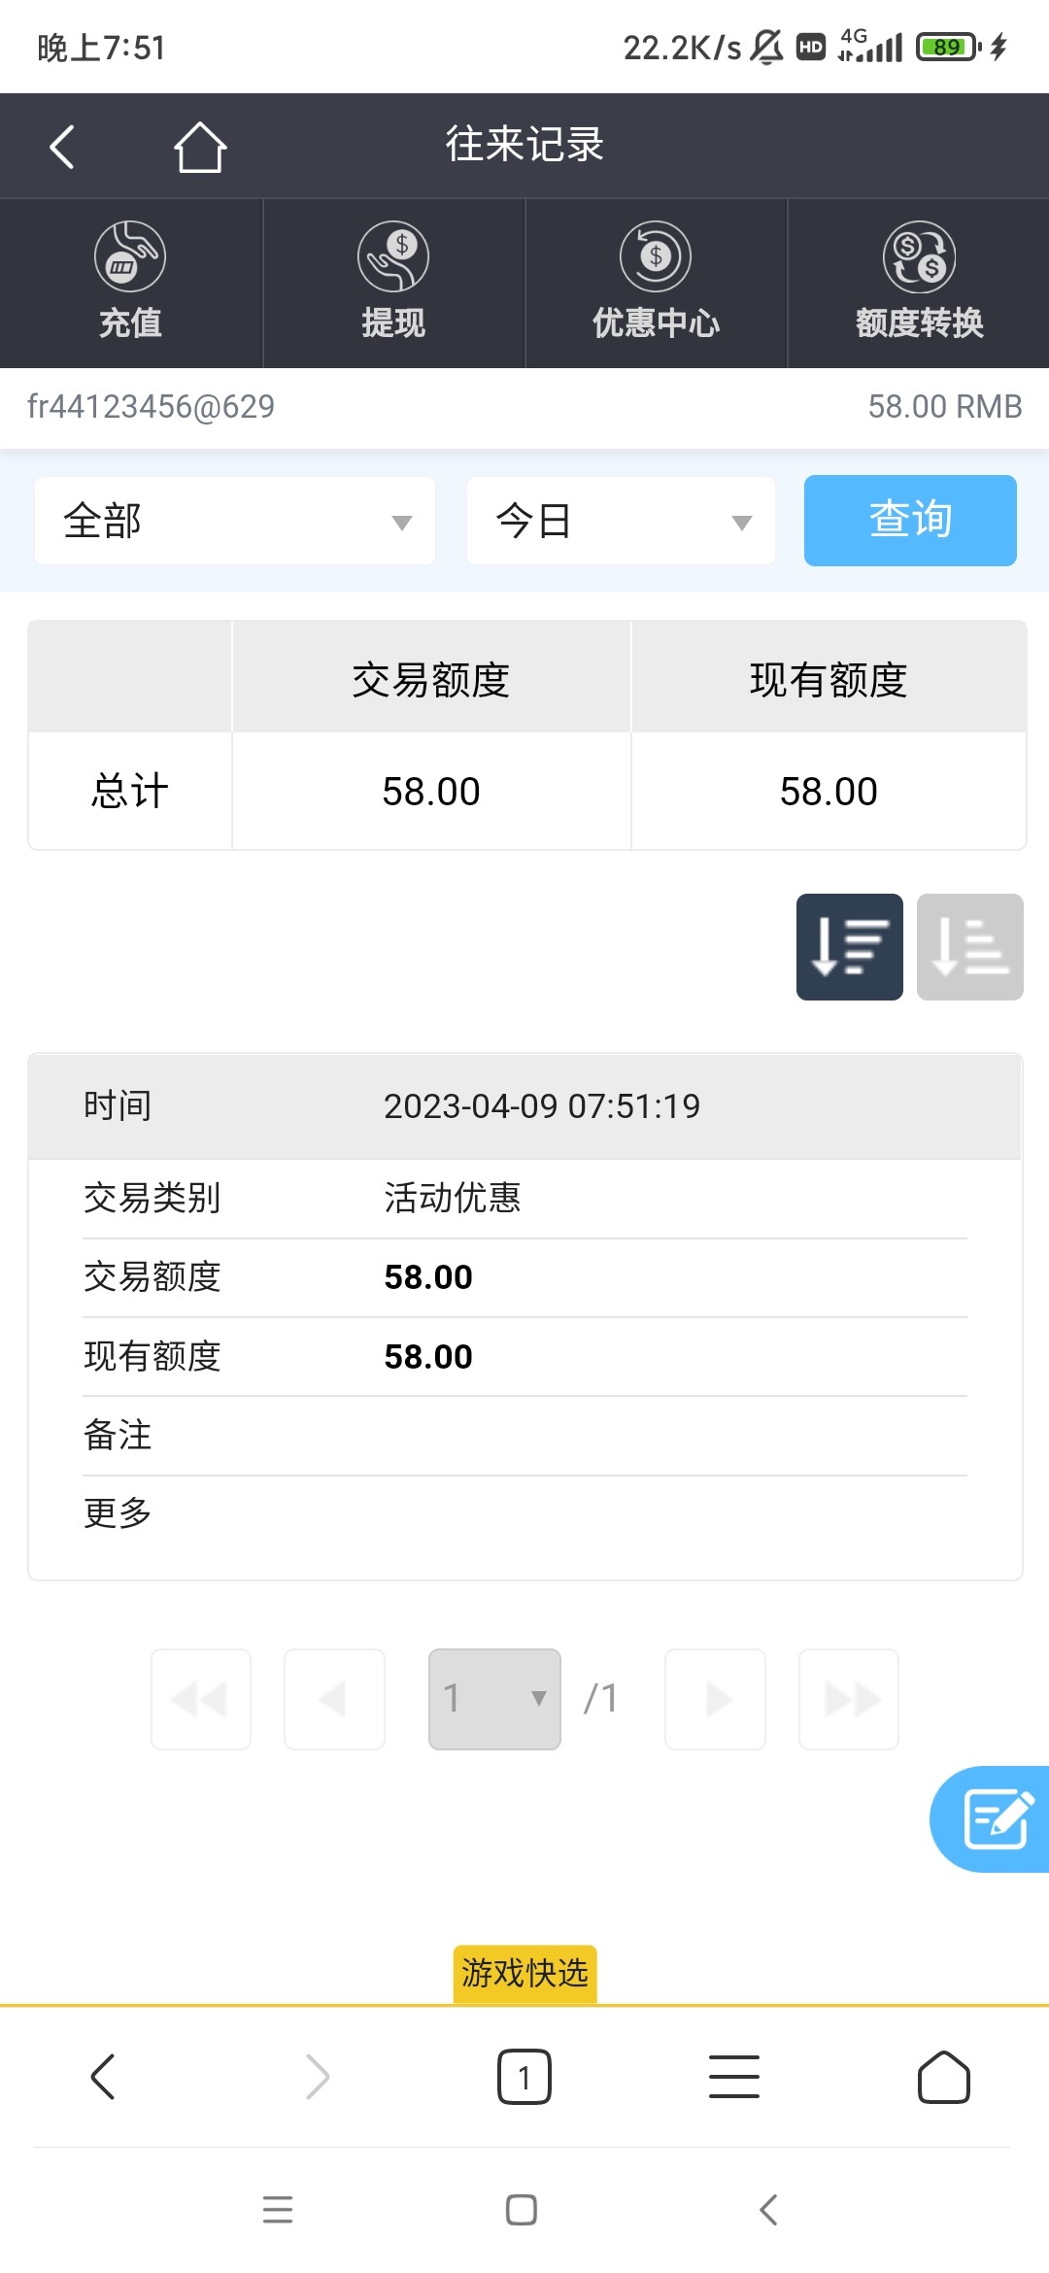Expand the 今日 date range dropdown
The width and height of the screenshot is (1049, 2273).
click(x=621, y=521)
